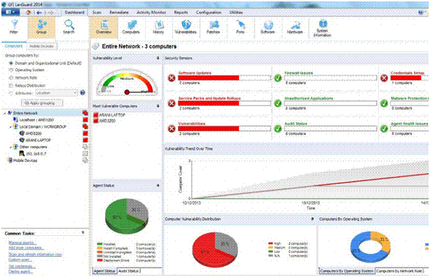This screenshot has width=430, height=277.
Task: Click Service Packs red error icon
Action: pyautogui.click(x=172, y=104)
